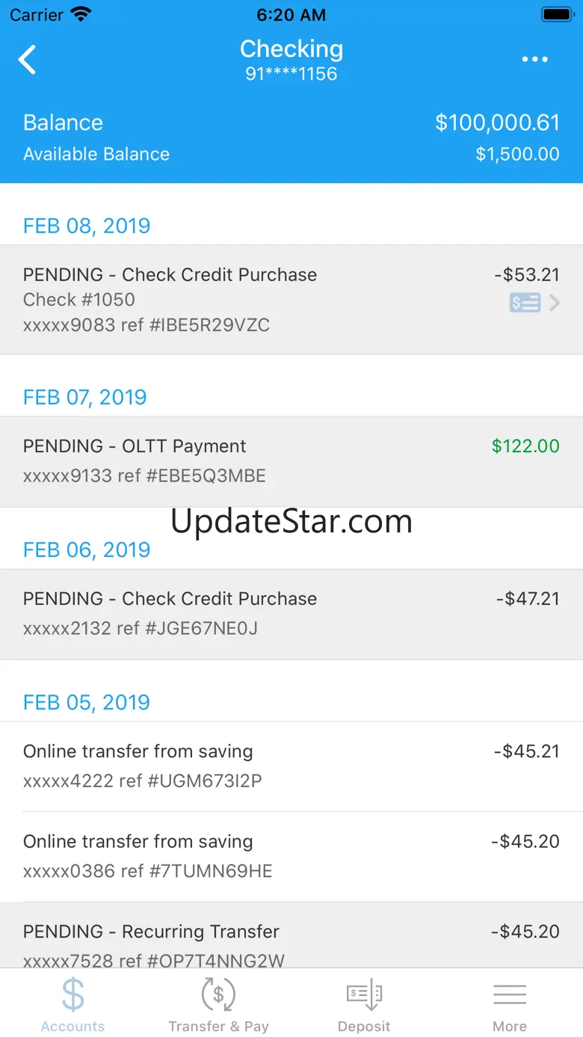The image size is (583, 1037).
Task: Switch to Transfer & Pay tab label
Action: (218, 1027)
